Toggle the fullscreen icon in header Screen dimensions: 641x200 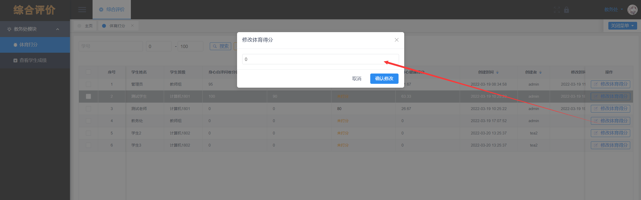pos(557,10)
